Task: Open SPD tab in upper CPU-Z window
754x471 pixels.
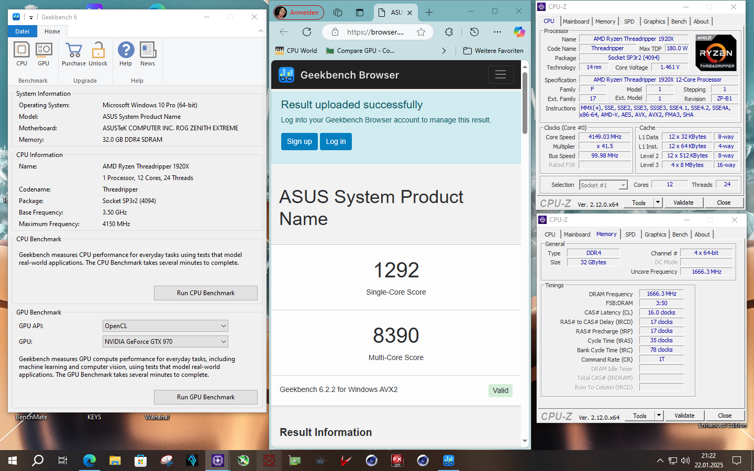Action: [629, 21]
